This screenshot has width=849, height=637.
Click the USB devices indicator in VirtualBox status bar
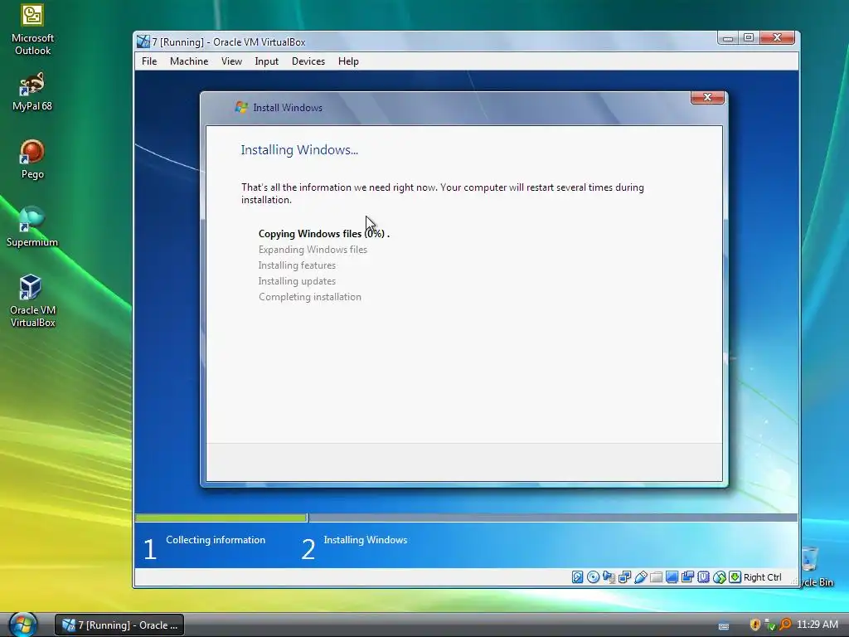[641, 577]
